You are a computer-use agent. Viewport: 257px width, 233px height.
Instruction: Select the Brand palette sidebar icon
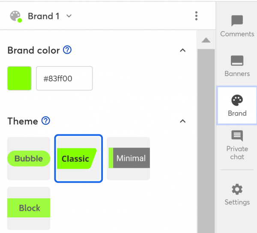pyautogui.click(x=237, y=100)
